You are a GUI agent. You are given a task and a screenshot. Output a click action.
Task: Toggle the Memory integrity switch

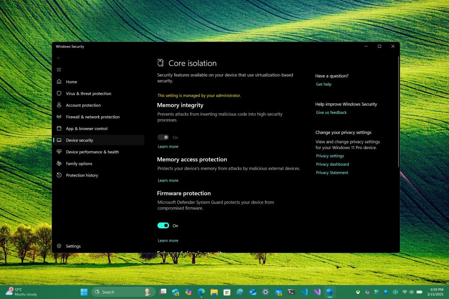coord(163,137)
